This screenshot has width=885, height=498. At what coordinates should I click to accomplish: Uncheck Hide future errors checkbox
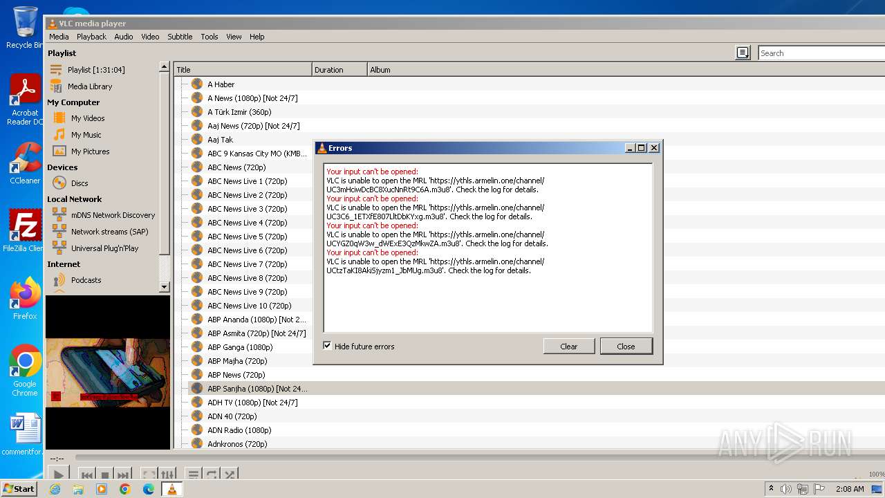point(328,346)
